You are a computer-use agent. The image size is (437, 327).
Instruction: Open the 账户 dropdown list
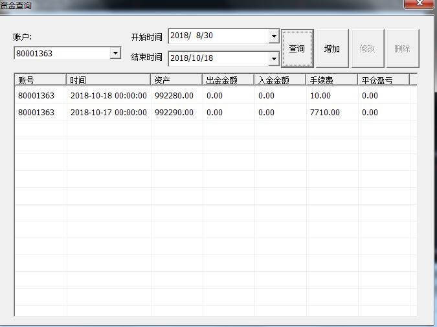click(116, 53)
